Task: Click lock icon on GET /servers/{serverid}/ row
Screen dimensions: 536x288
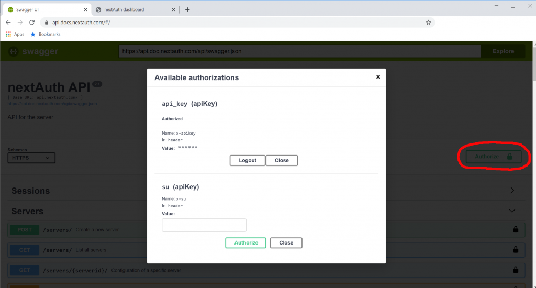Action: pyautogui.click(x=516, y=270)
